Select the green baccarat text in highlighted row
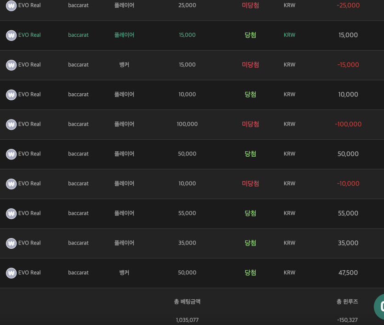Screen dimensions: 384x325 pos(78,35)
